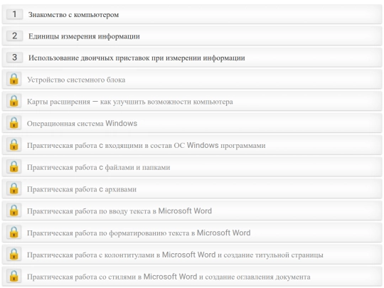
Task: Select lesson about входящими в состав ОС Windows программами
Action: pyautogui.click(x=192, y=145)
